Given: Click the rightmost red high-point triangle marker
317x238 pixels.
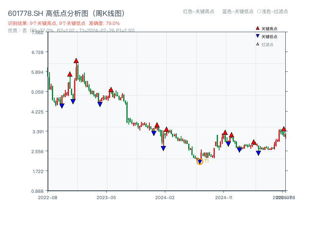Looking at the screenshot, I should 284,129.
